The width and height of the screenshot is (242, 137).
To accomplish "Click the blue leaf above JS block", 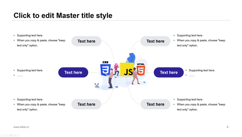I will coord(131,58).
